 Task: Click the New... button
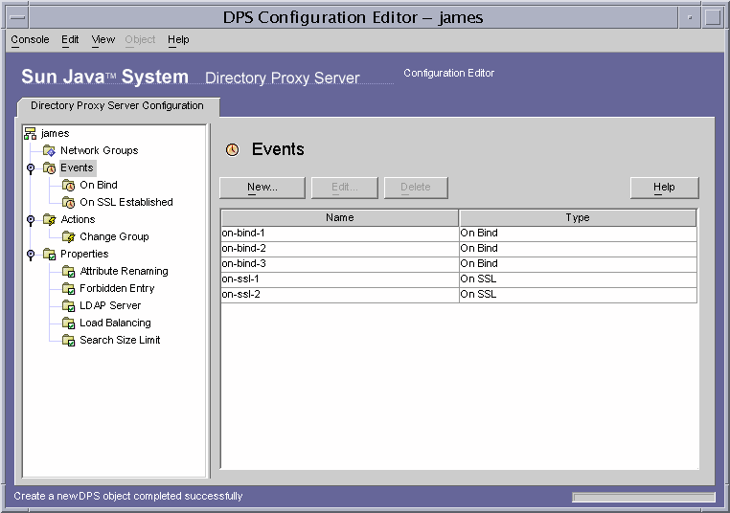click(x=262, y=188)
